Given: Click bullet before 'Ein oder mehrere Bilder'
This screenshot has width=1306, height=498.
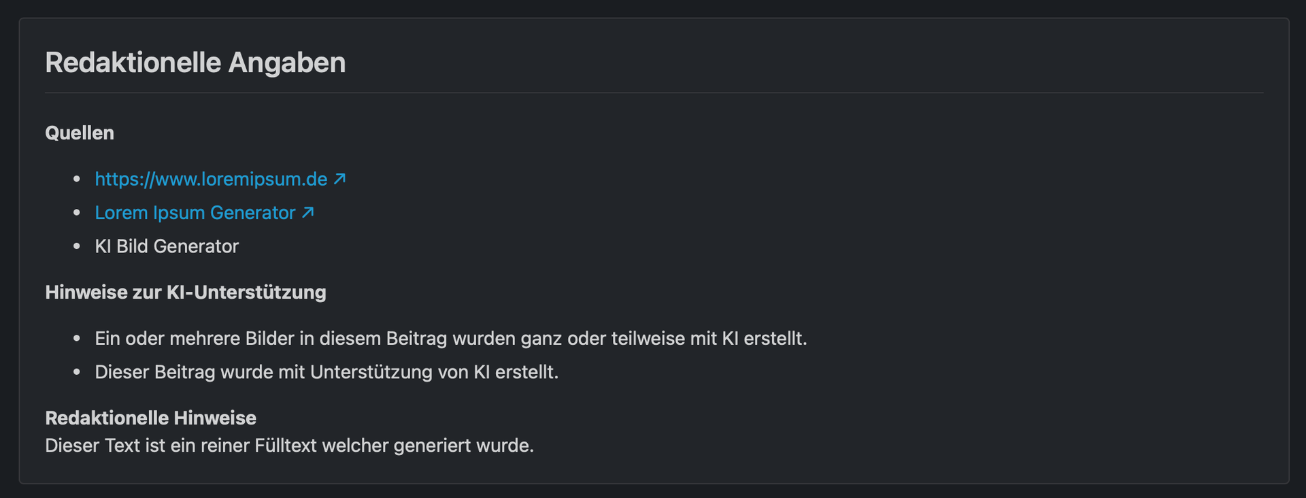Looking at the screenshot, I should (77, 339).
